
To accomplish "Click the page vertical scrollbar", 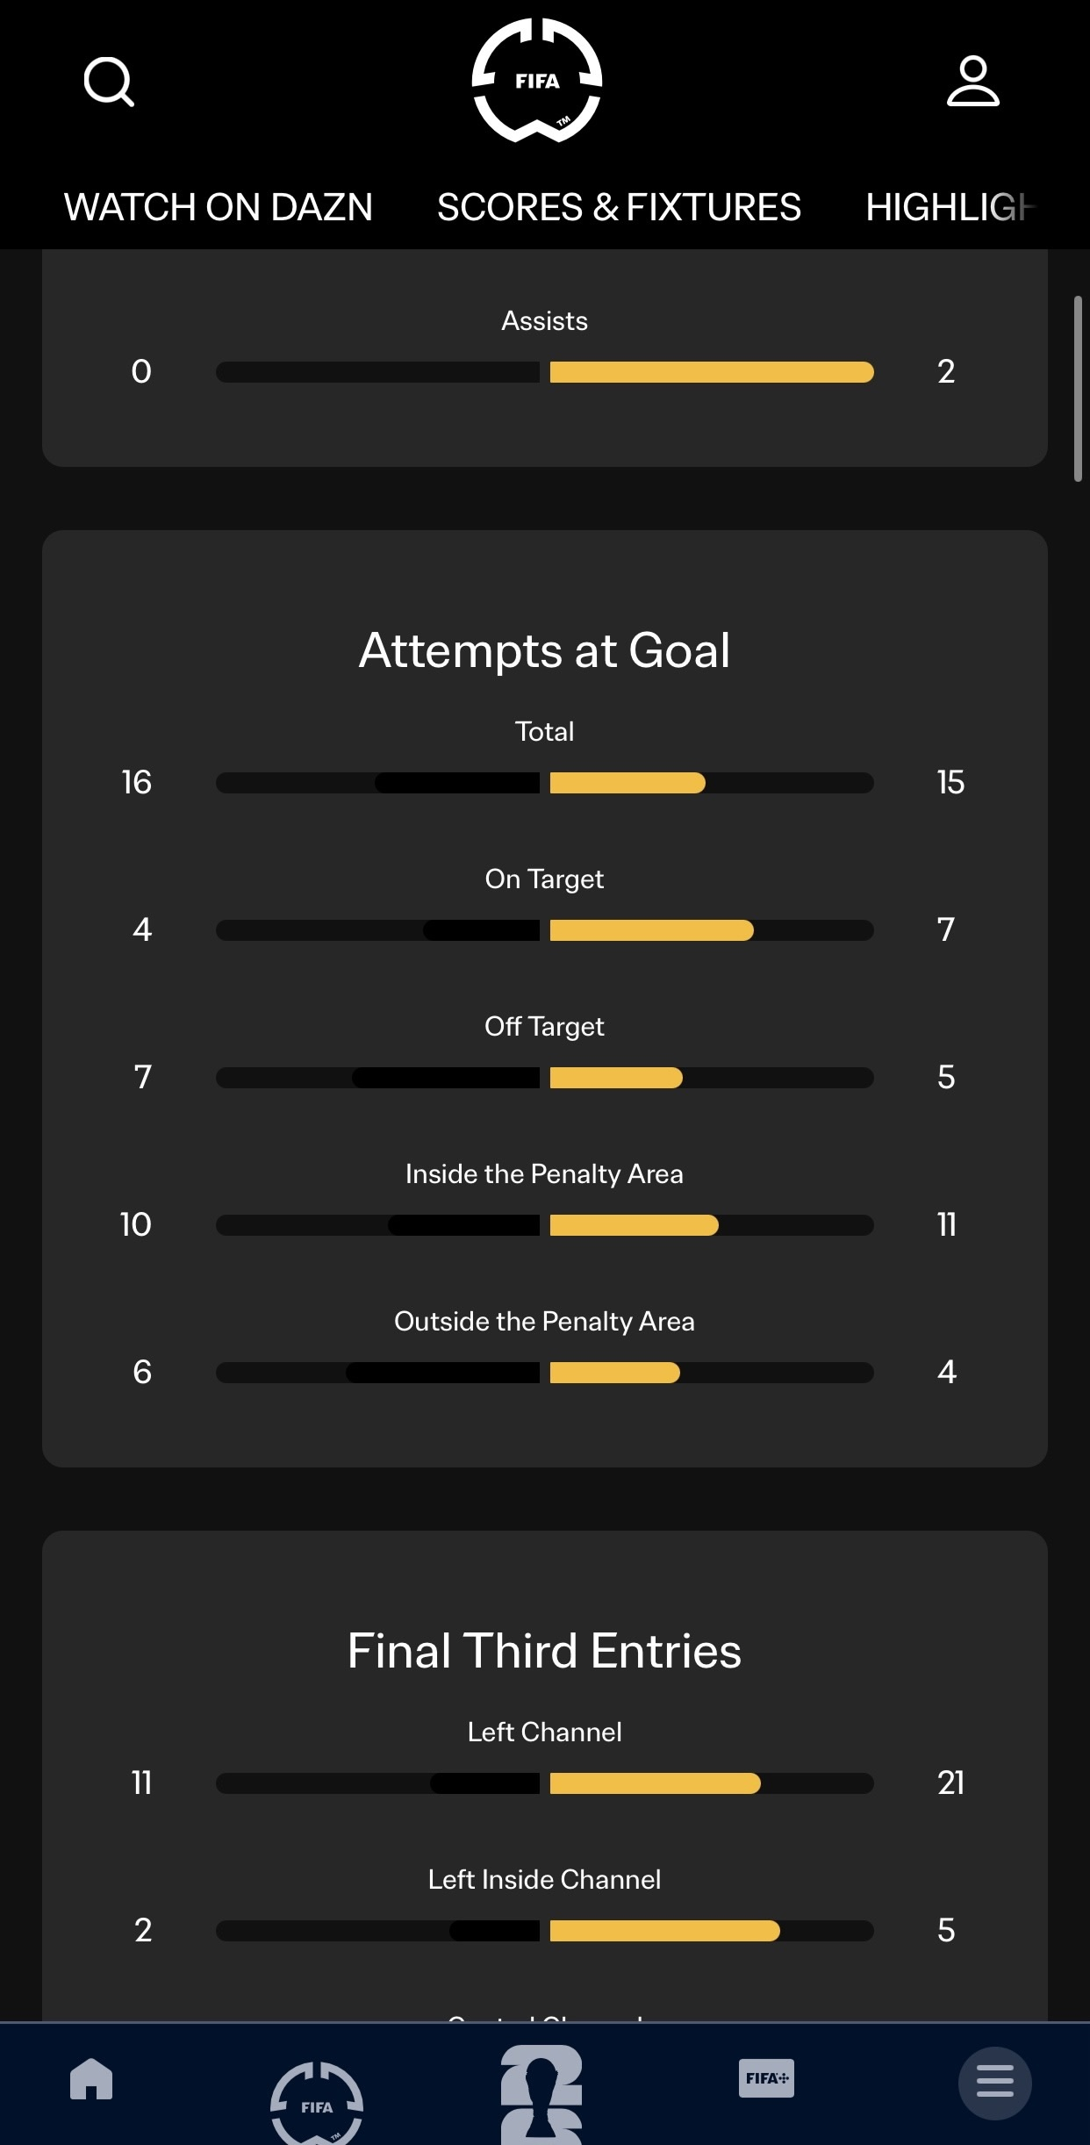I will click(x=1078, y=388).
